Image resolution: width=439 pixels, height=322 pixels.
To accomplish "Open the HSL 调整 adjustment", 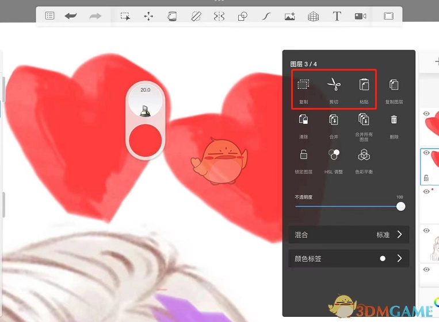I will (334, 154).
